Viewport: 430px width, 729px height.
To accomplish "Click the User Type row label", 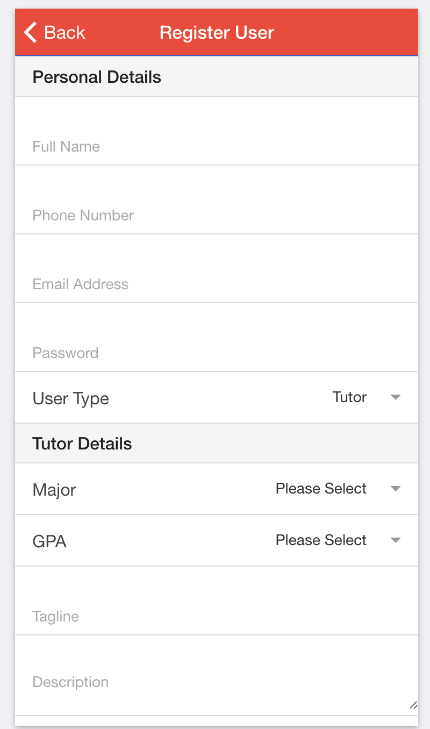I will coord(71,398).
